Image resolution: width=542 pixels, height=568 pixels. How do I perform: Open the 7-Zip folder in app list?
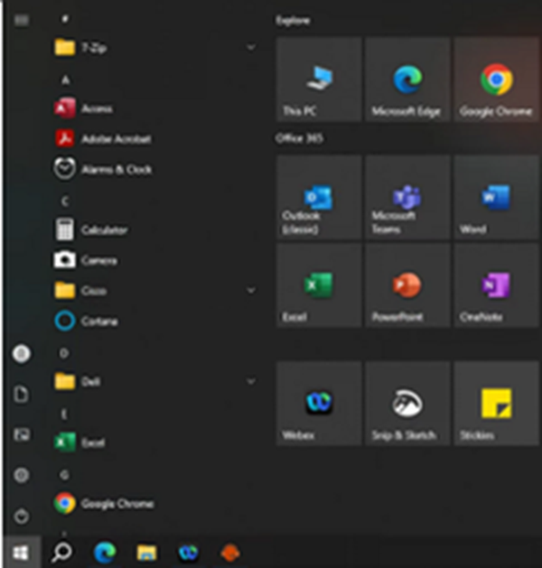click(155, 48)
